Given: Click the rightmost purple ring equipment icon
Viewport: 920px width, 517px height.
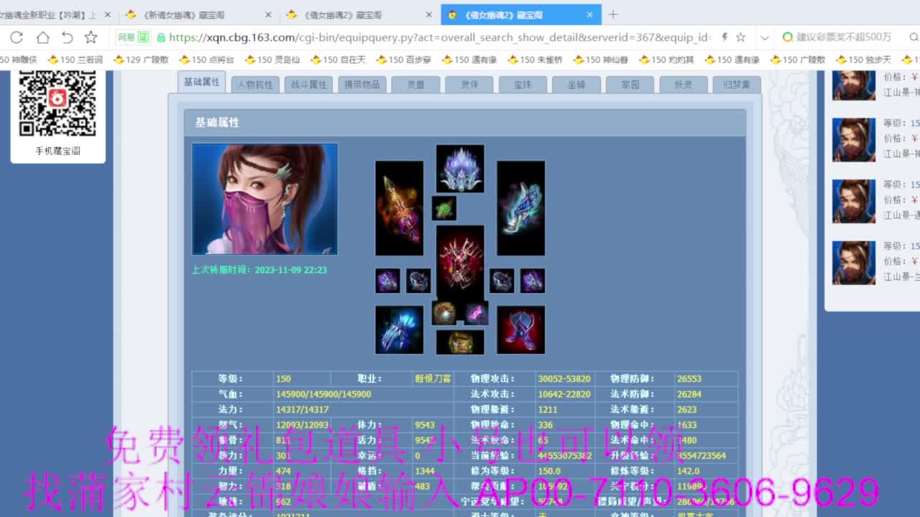Looking at the screenshot, I should pos(533,281).
